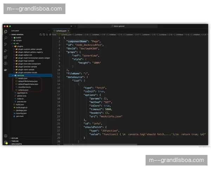Open the Extensions view
Viewport: 211px width, 169px height.
(x=5, y=57)
